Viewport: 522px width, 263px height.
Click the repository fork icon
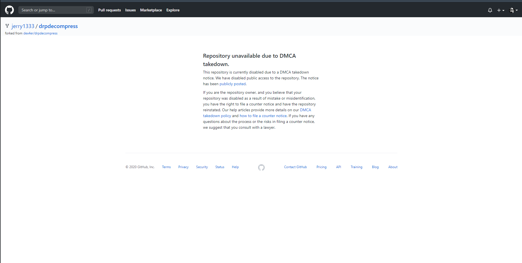(x=7, y=26)
